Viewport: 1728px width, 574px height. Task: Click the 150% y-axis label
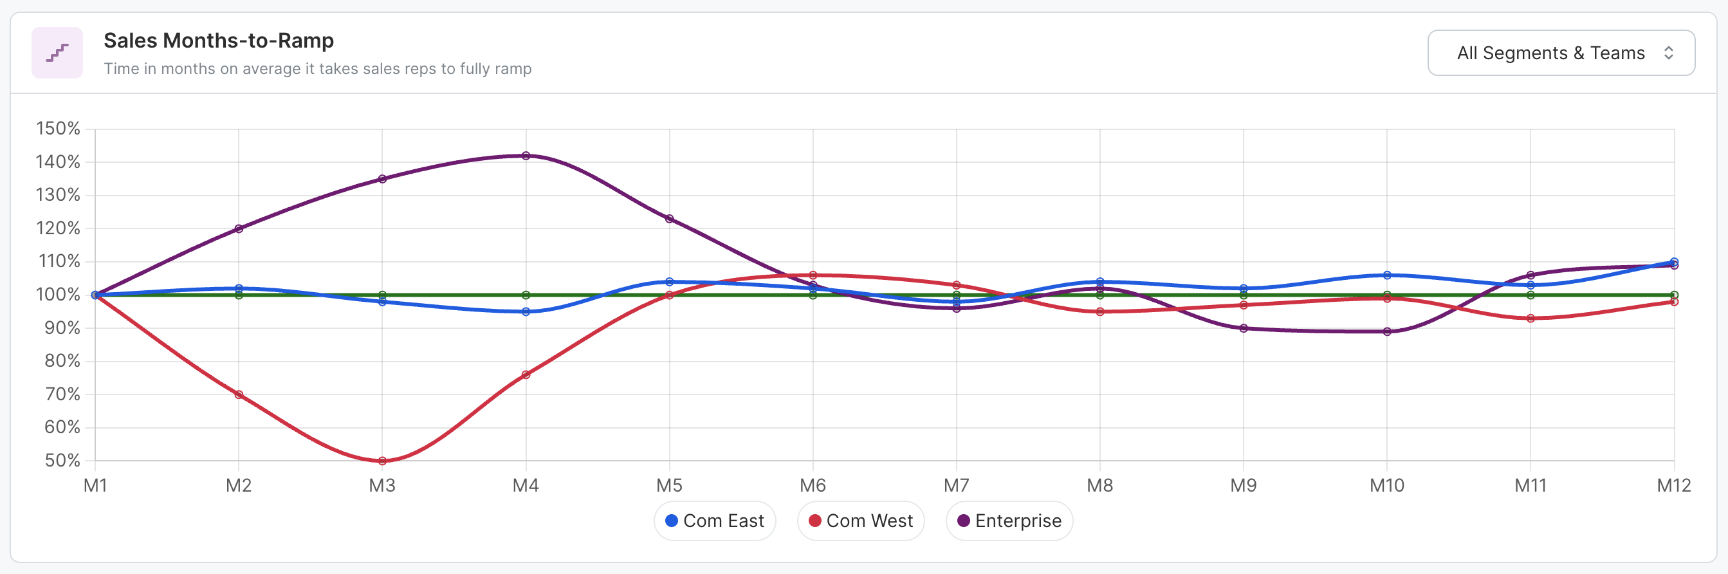(59, 128)
